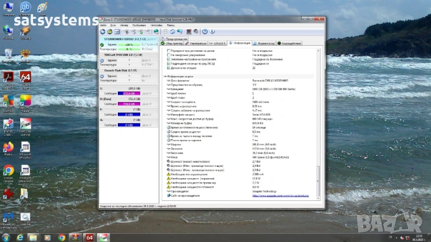The height and width of the screenshot is (242, 431).
Task: Select the TDK LoR TF10 USB 3.0 disk
Action: tap(129, 60)
